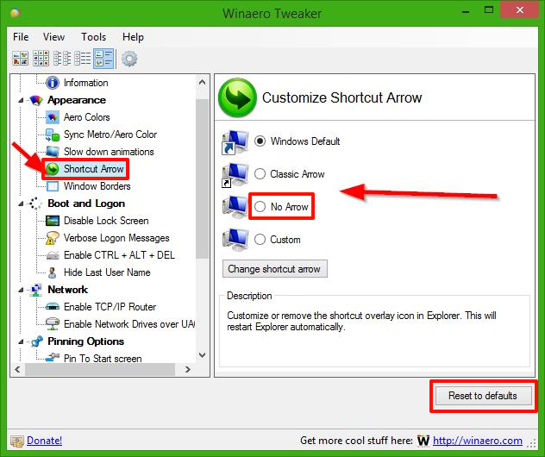Viewport: 545px width, 457px height.
Task: Open settings via the gear toolbar icon
Action: (129, 59)
